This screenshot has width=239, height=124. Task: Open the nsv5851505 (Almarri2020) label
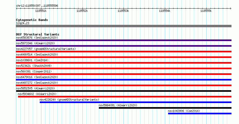tap(35, 88)
